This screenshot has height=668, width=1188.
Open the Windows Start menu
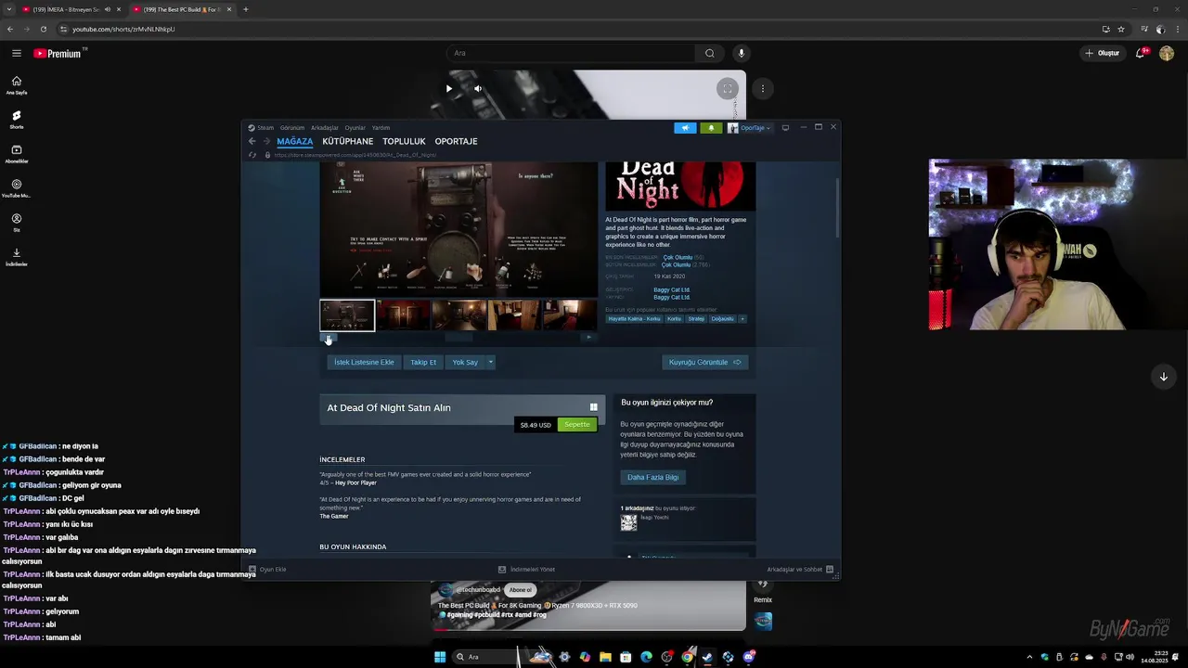[440, 657]
